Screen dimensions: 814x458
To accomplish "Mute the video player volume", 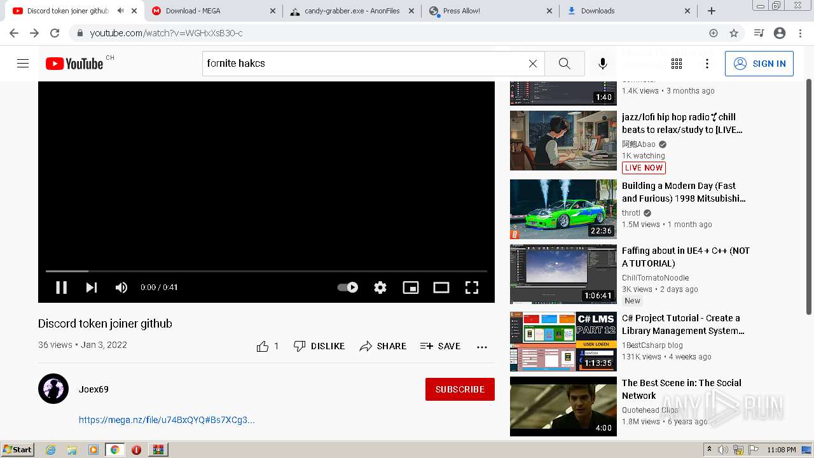I will [x=121, y=288].
